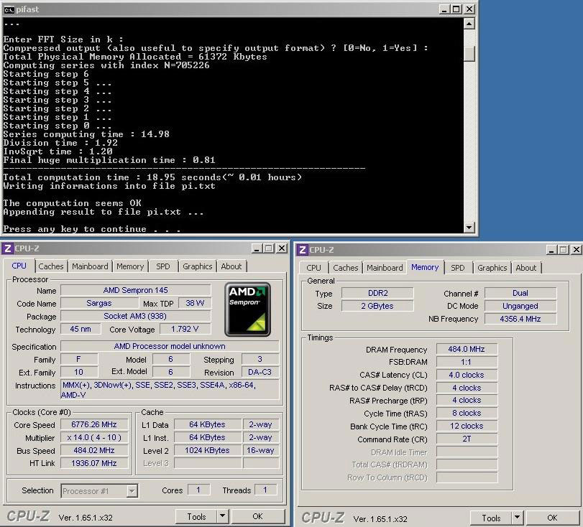Select the SPD tab in right CPU-Z

pyautogui.click(x=458, y=268)
